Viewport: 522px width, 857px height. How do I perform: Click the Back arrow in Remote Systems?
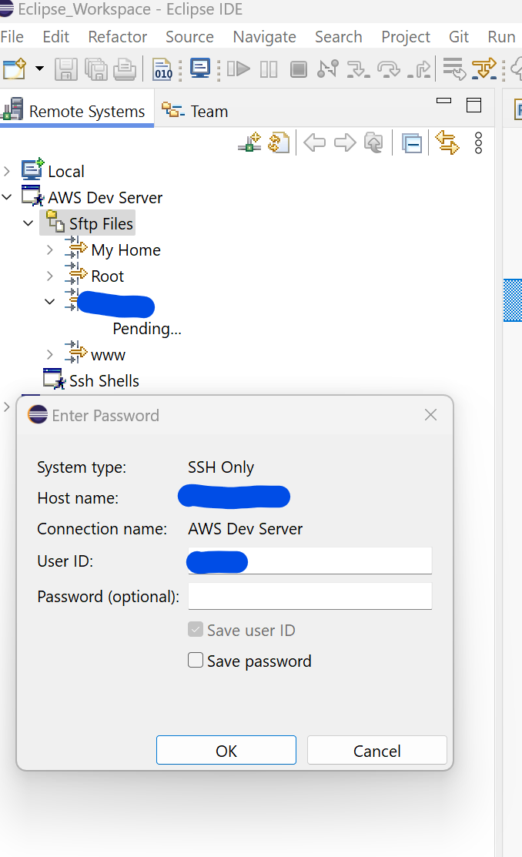pos(314,143)
